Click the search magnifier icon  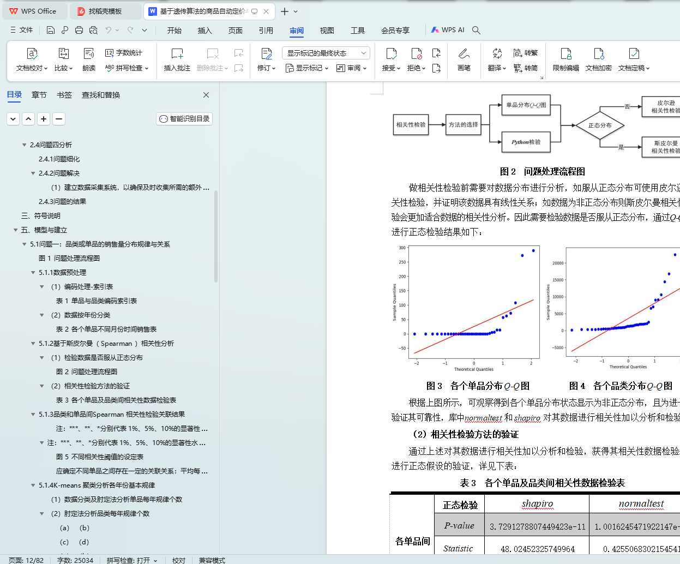tap(477, 30)
